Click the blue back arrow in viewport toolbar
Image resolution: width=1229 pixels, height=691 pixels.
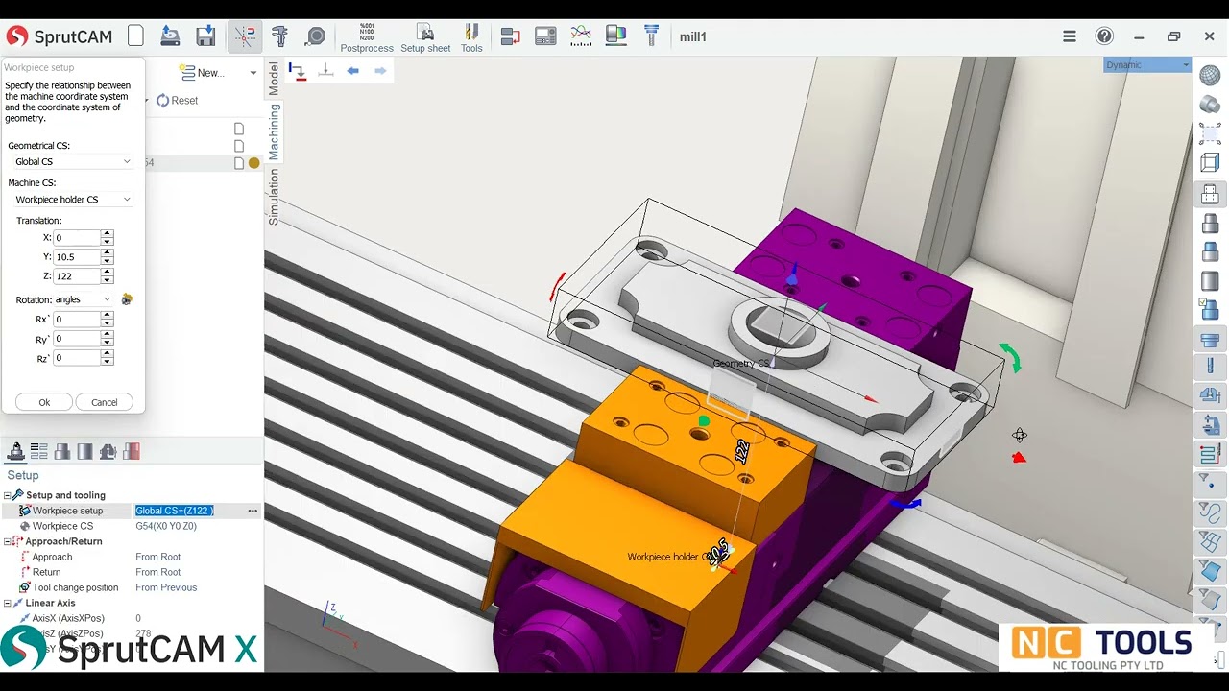[x=352, y=71]
